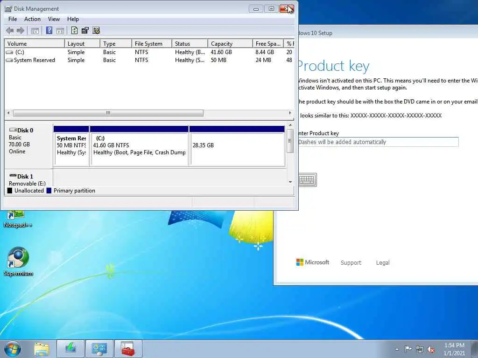Open the Action menu
Screen dimensions: 478x358
coord(32,19)
